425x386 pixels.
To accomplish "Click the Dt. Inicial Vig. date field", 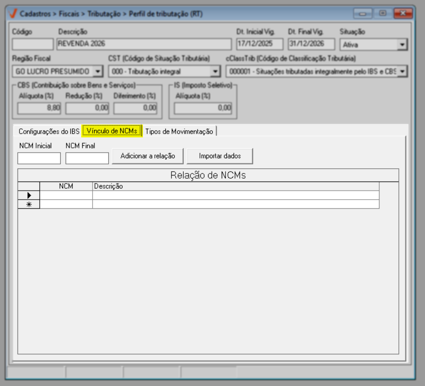I will tap(260, 44).
